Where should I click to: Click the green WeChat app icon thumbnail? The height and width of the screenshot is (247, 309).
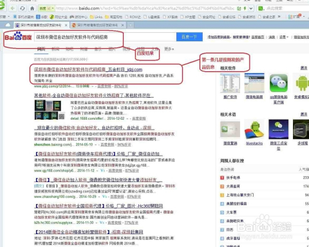tap(279, 83)
